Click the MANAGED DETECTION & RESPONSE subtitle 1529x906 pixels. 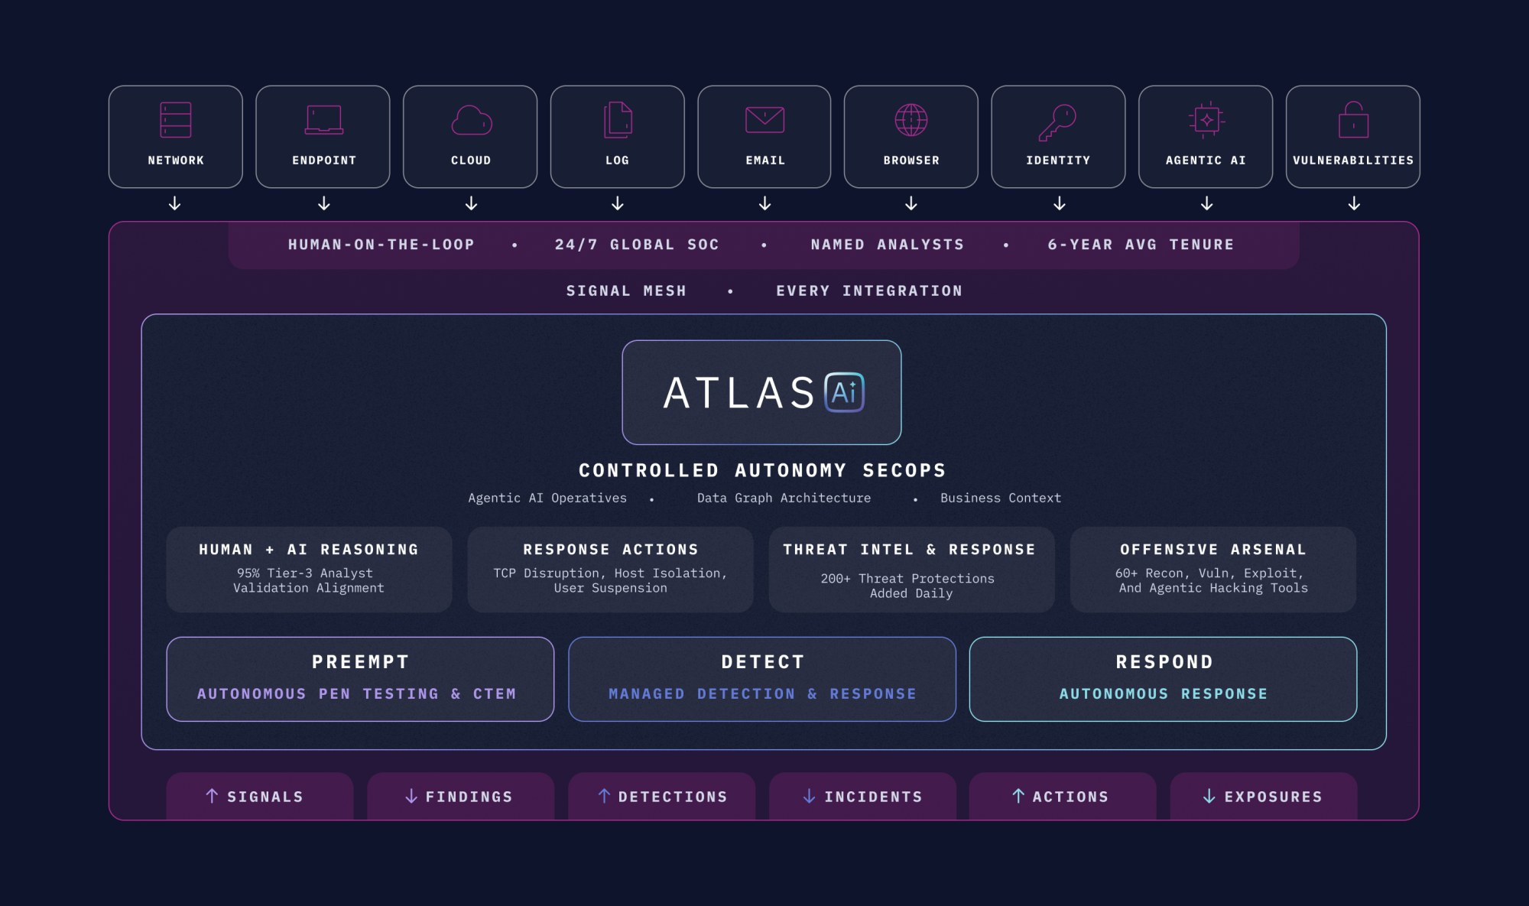point(762,693)
